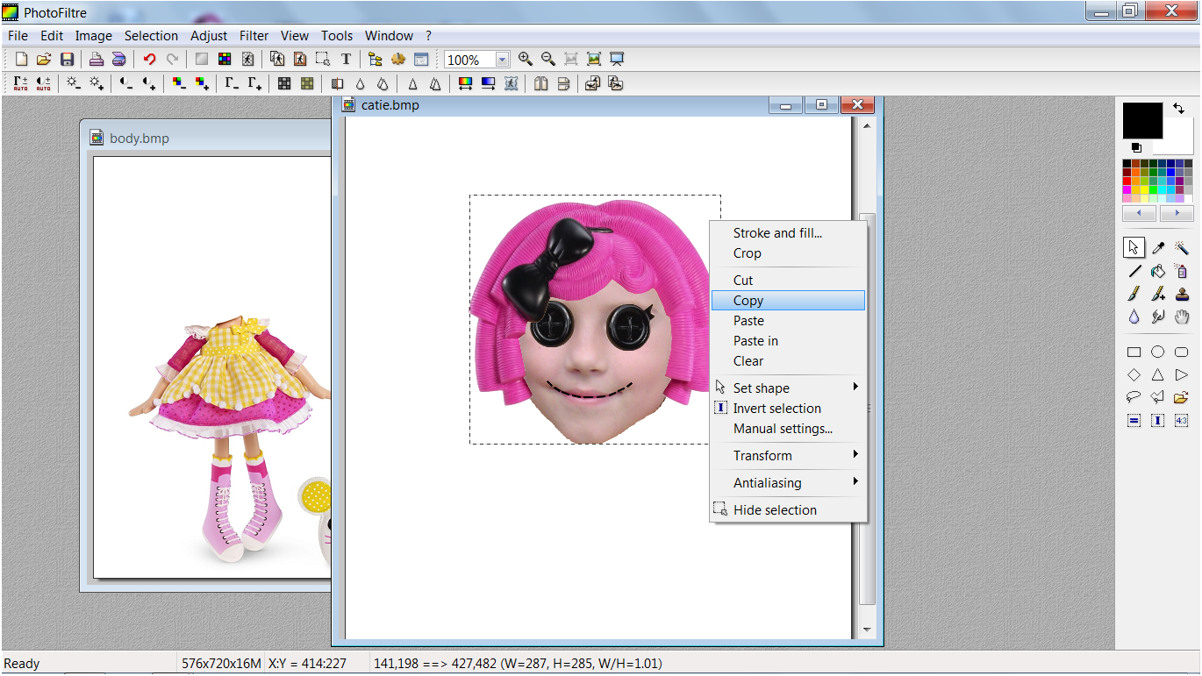Click the Saturation plus color icon
Image resolution: width=1202 pixels, height=676 pixels.
point(202,83)
